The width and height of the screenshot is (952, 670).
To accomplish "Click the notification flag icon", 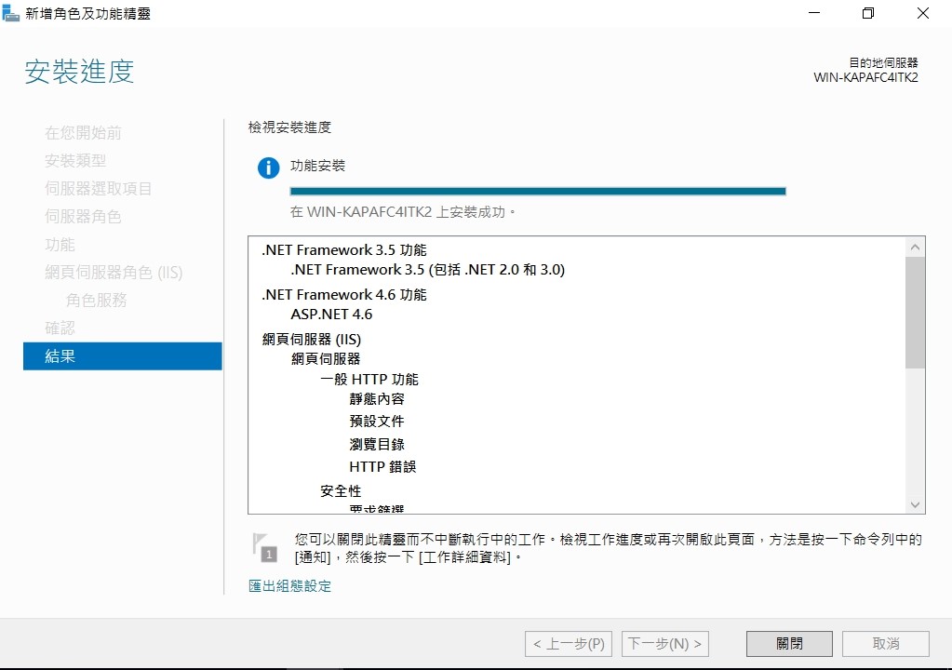I will click(x=264, y=547).
